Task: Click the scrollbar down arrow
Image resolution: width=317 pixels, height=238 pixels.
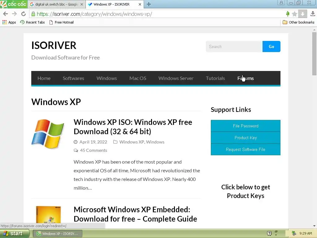Action: 314,226
